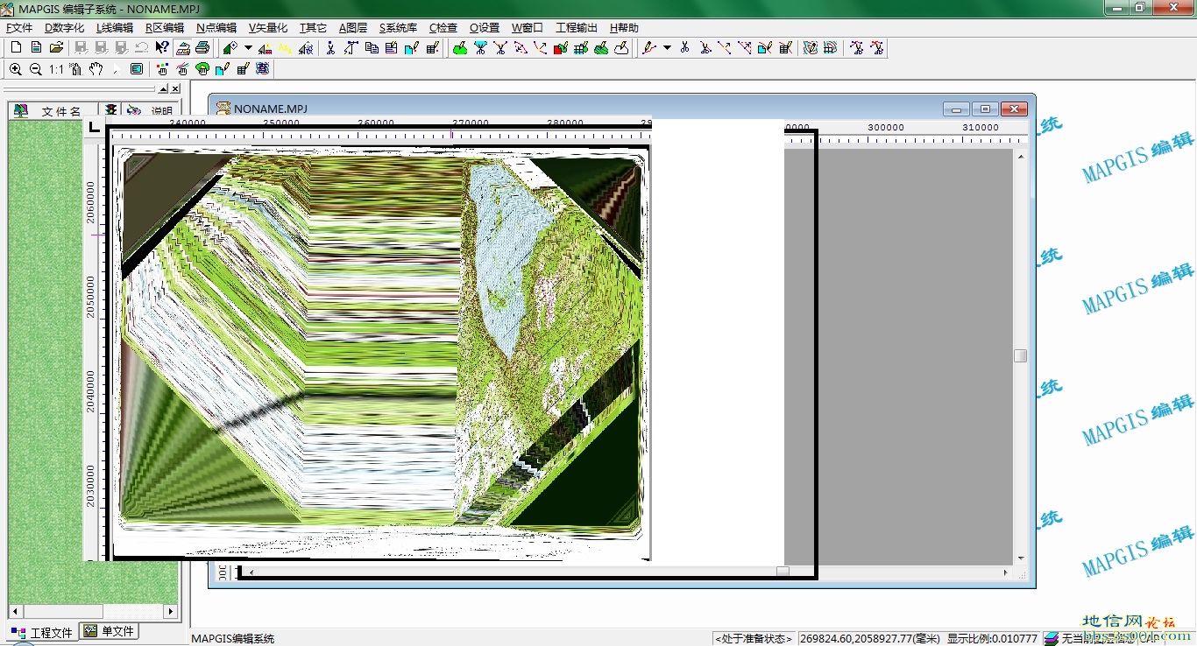The width and height of the screenshot is (1197, 646).
Task: Click the Print icon in the toolbar
Action: [x=202, y=47]
